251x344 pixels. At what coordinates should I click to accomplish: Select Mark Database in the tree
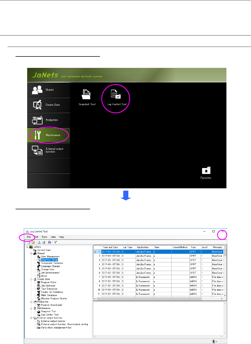click(49, 295)
